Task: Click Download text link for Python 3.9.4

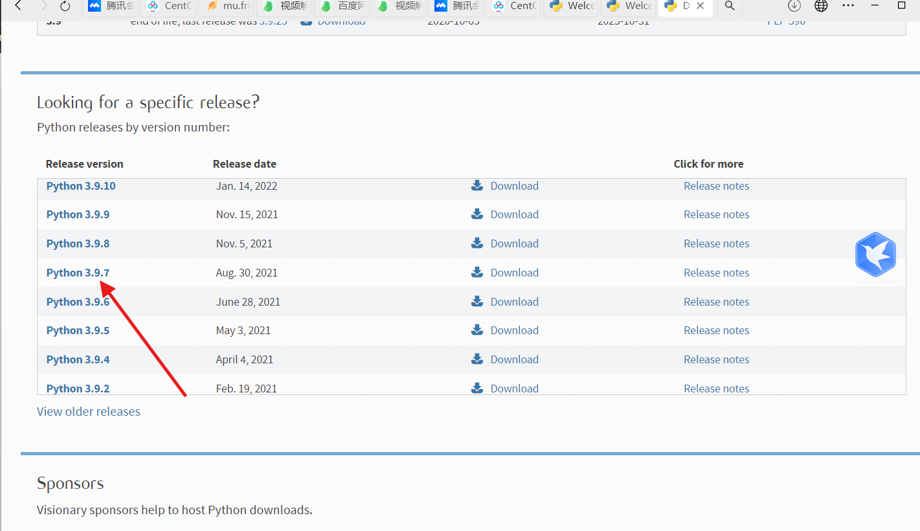Action: tap(515, 359)
